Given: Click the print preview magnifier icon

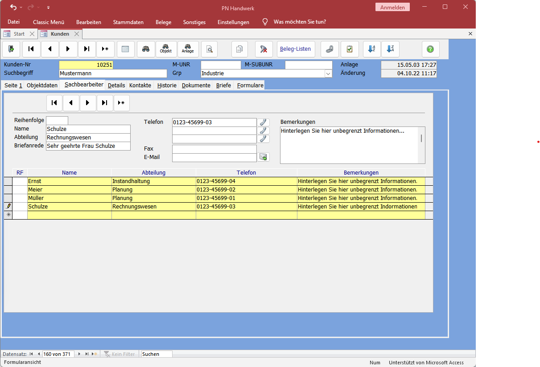Looking at the screenshot, I should pos(209,49).
